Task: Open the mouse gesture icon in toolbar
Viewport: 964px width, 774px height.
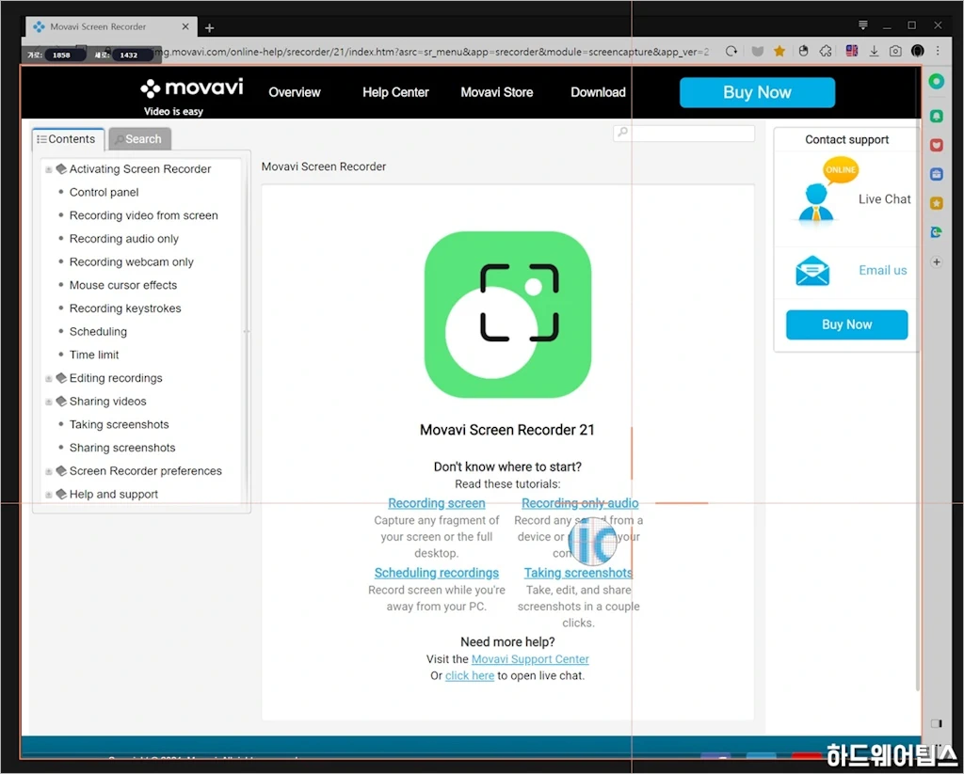Action: (804, 52)
